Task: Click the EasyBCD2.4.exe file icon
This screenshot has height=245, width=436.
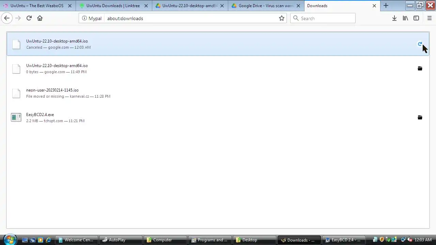Action: point(16,117)
